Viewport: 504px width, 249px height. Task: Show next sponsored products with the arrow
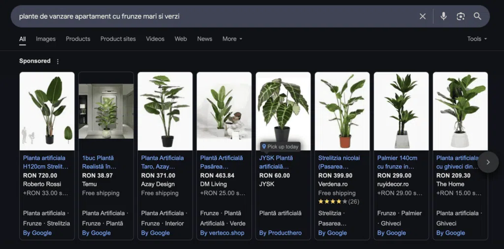tap(488, 162)
